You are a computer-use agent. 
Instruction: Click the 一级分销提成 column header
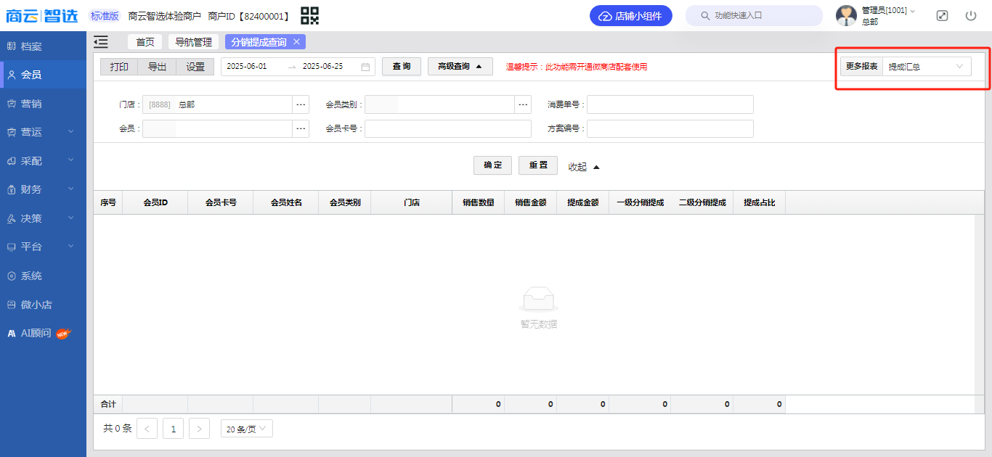(640, 203)
